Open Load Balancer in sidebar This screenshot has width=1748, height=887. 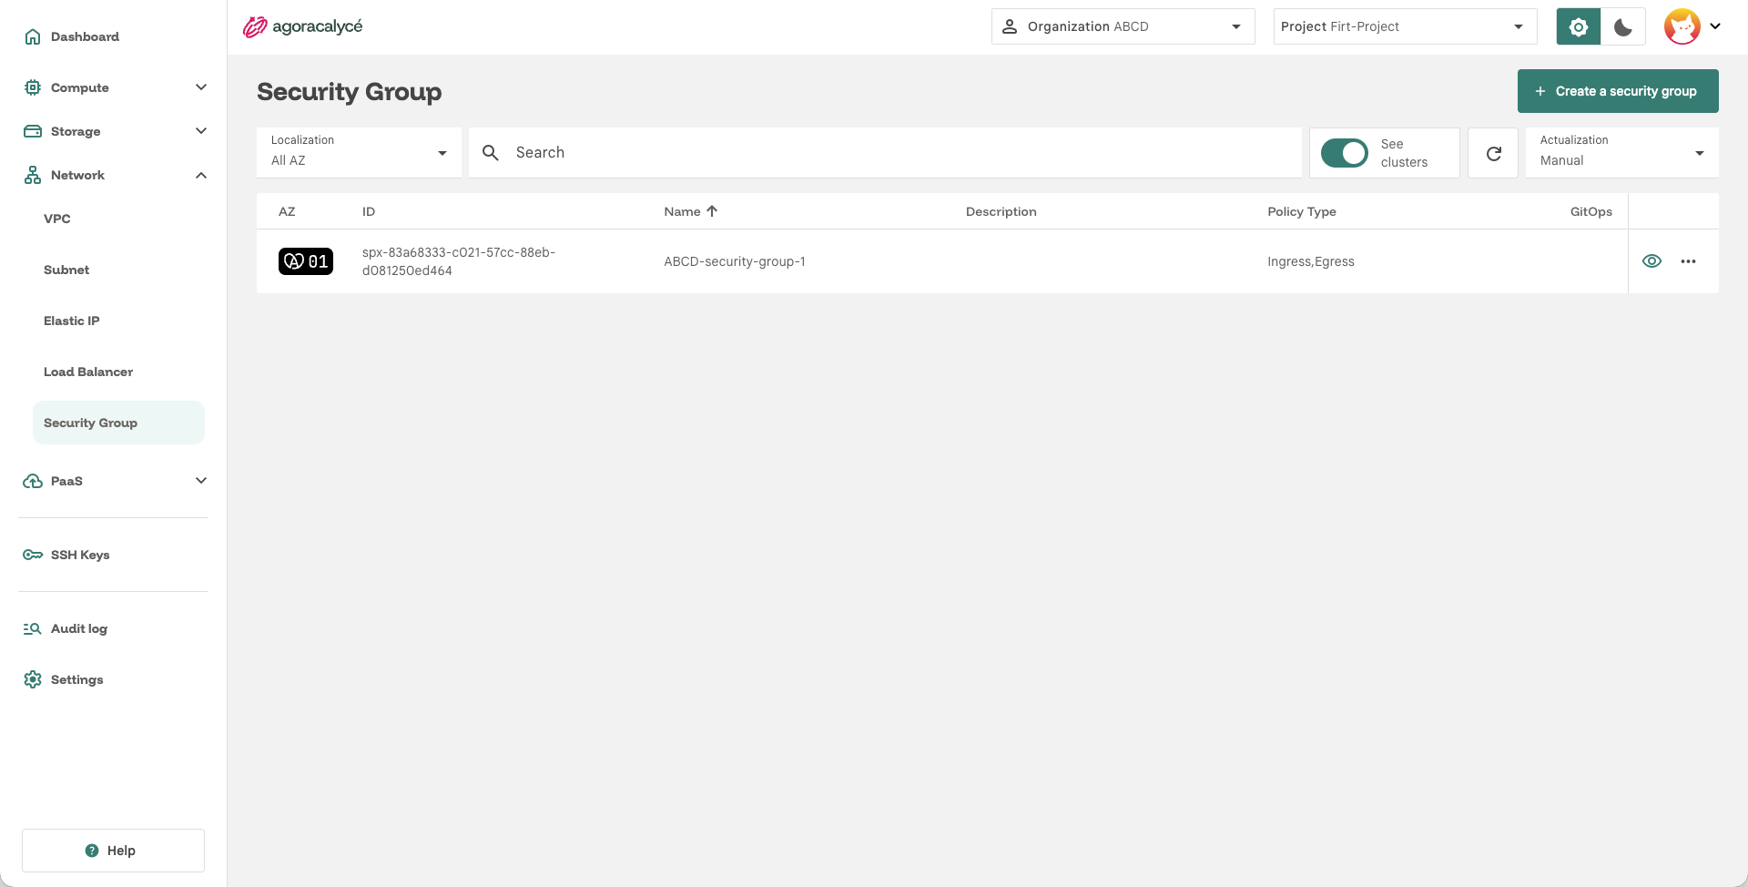tap(88, 372)
